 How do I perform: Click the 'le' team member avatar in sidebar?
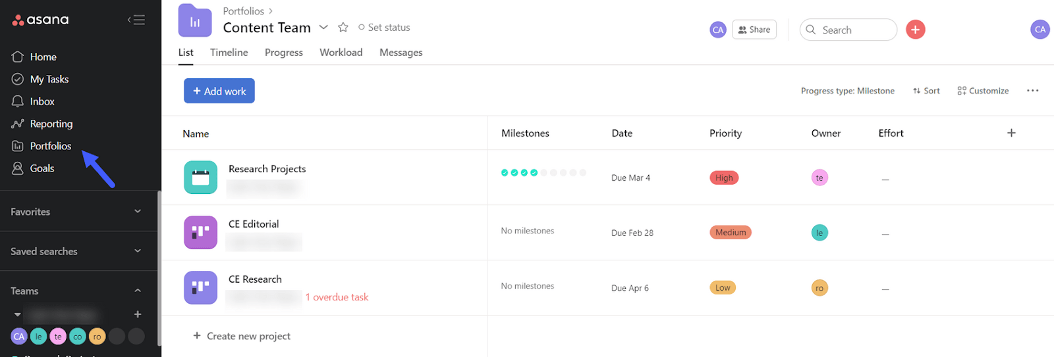38,337
